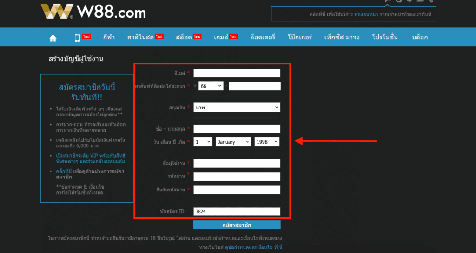Open the เกมส์ menu item
The height and width of the screenshot is (253, 476).
[221, 37]
